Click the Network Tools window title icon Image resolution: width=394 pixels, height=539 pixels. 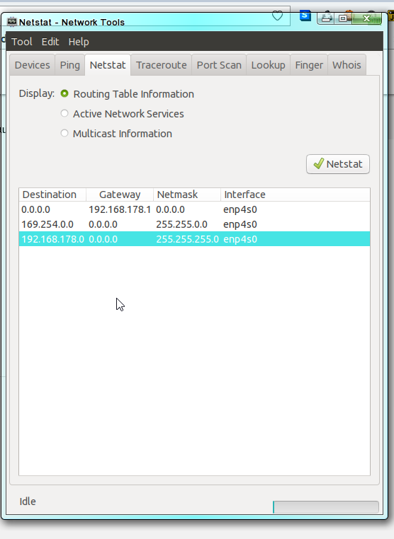(12, 22)
